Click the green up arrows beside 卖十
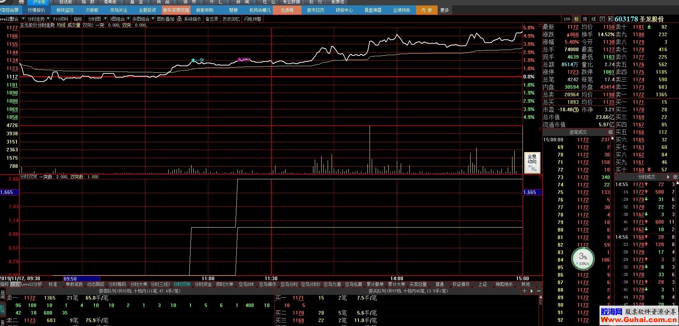Image resolution: width=679 pixels, height=326 pixels. point(649,27)
